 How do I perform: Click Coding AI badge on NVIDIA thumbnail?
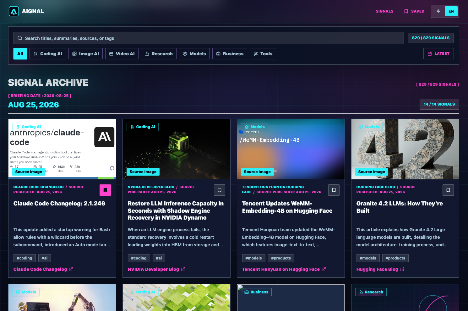click(143, 127)
